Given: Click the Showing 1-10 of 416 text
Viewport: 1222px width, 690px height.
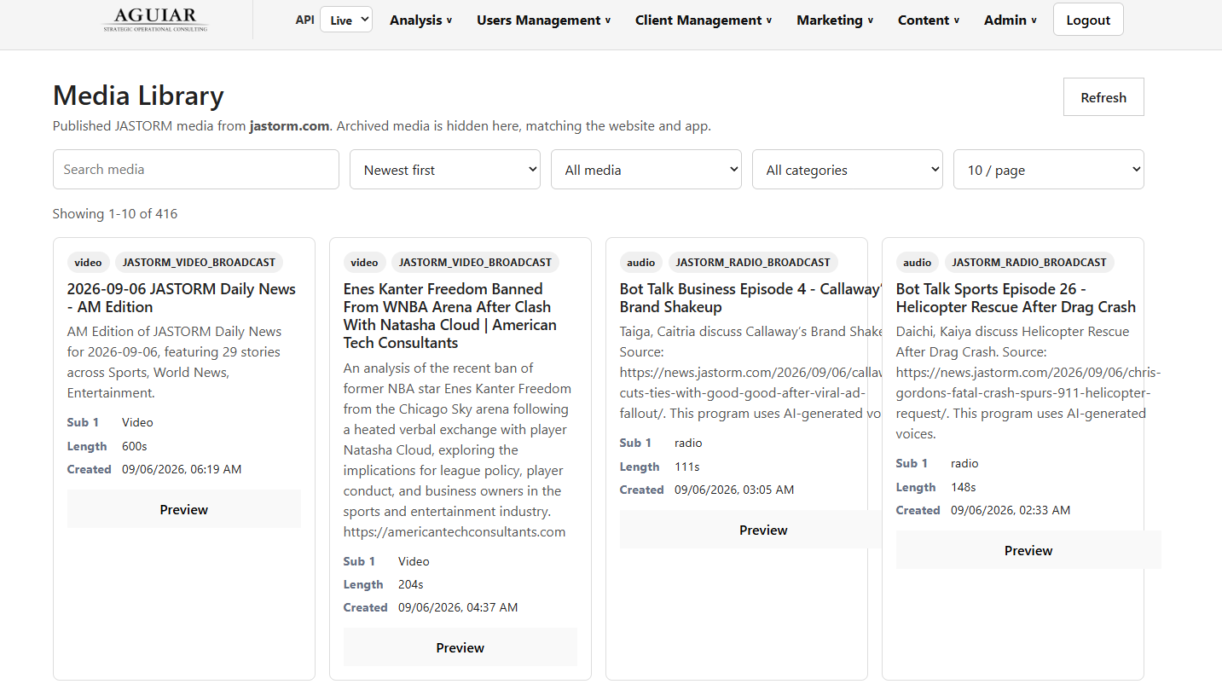Looking at the screenshot, I should (115, 213).
